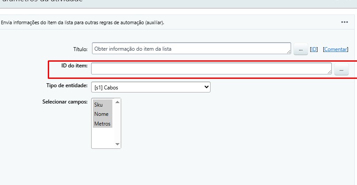Expand the Tipo de entidade dropdown
Viewport: 357px width, 185px height.
tap(151, 87)
